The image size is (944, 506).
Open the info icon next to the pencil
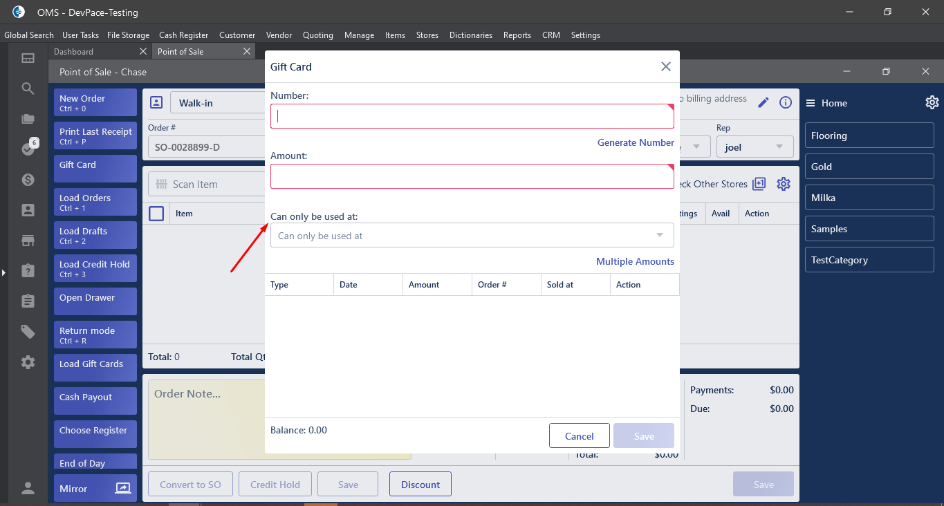786,102
